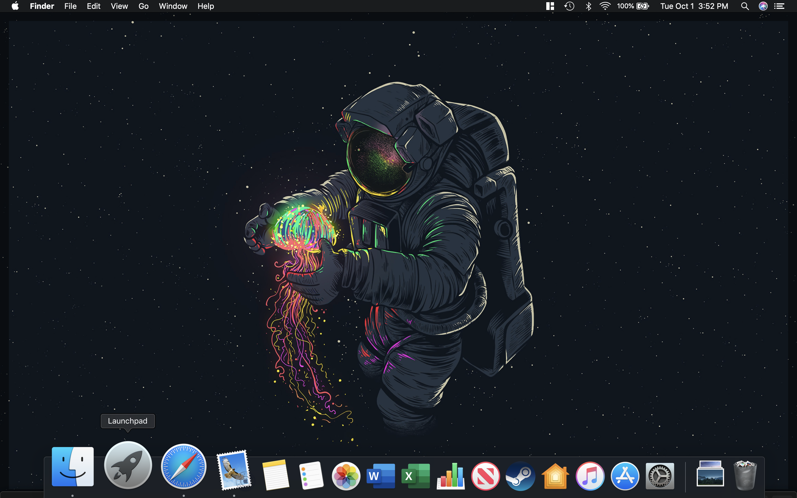Screen dimensions: 797x498
Task: Launch Photos colorful flower icon
Action: (346, 476)
